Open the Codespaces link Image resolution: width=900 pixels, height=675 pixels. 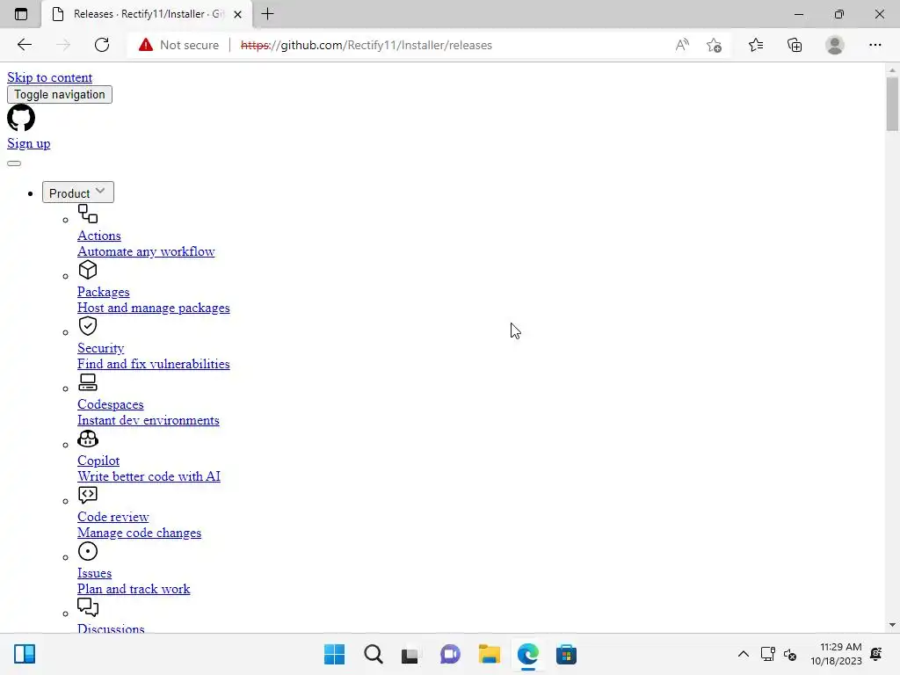tap(110, 404)
